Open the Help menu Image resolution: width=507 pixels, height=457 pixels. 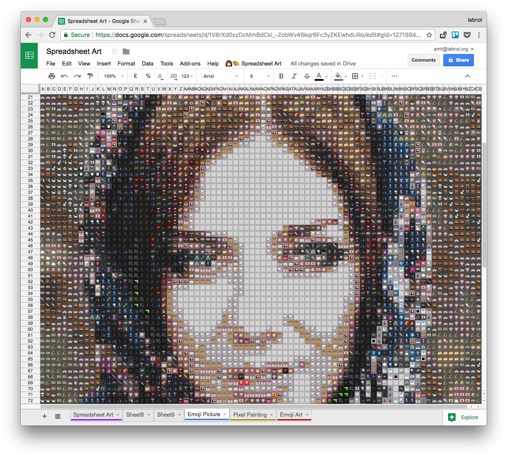pos(213,63)
